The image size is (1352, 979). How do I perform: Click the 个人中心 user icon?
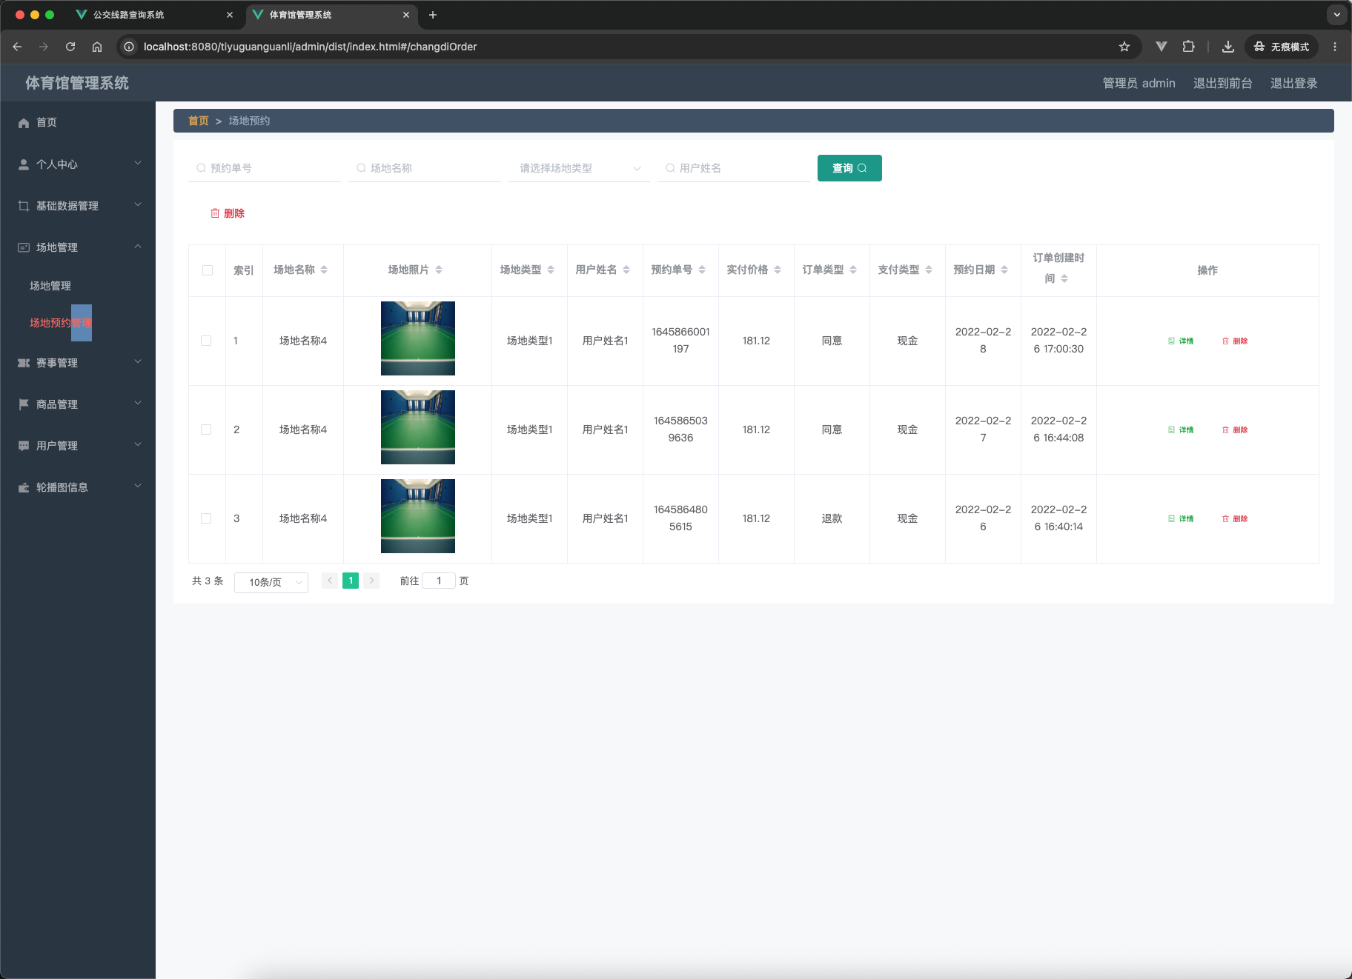tap(24, 164)
